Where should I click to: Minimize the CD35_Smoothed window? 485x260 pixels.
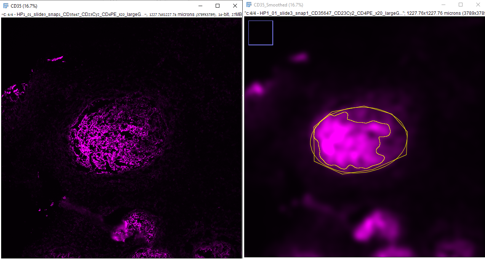coord(443,4)
